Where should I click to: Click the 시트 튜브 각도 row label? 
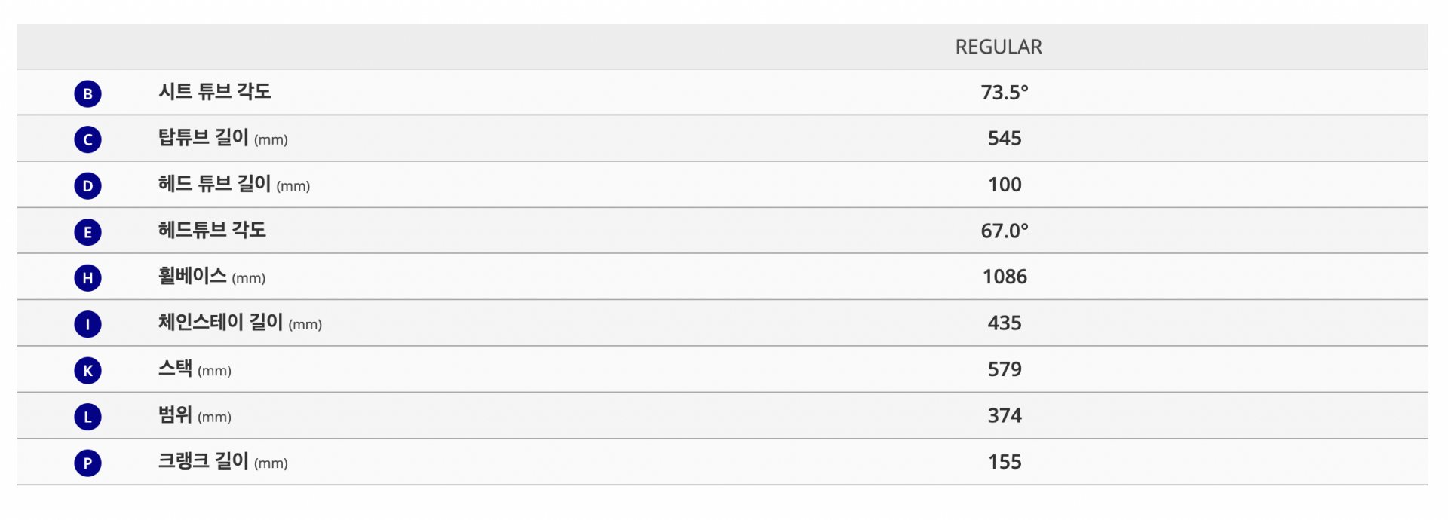(215, 91)
